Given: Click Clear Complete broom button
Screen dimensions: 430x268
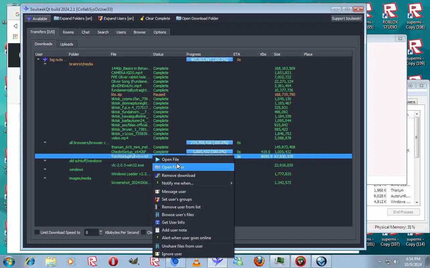Looking at the screenshot, I should pos(155,18).
